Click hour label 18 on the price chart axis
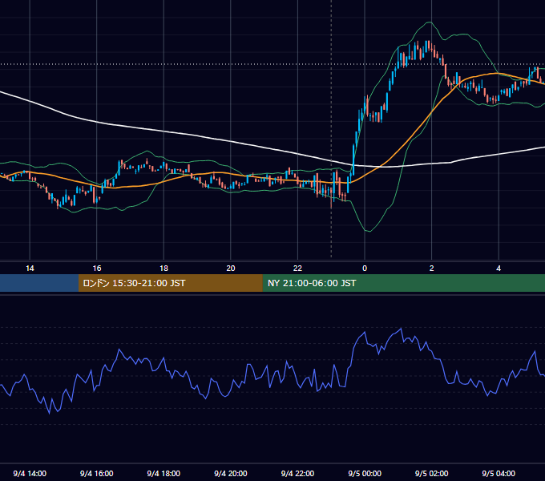Screen dimensions: 545x481 [x=163, y=268]
